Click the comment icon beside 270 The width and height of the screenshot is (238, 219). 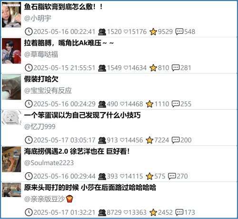click(x=172, y=176)
